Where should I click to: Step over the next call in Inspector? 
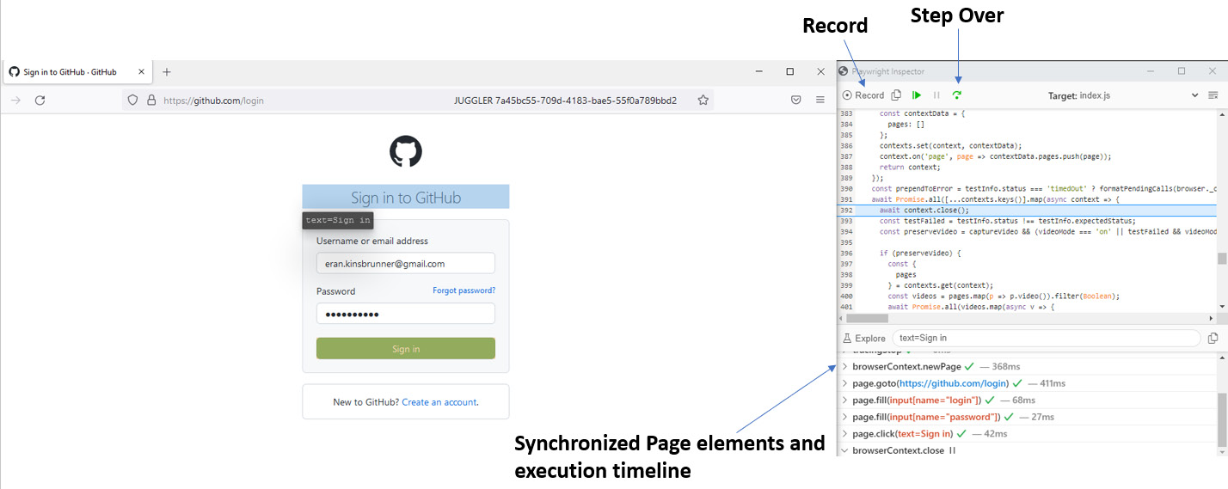point(956,95)
